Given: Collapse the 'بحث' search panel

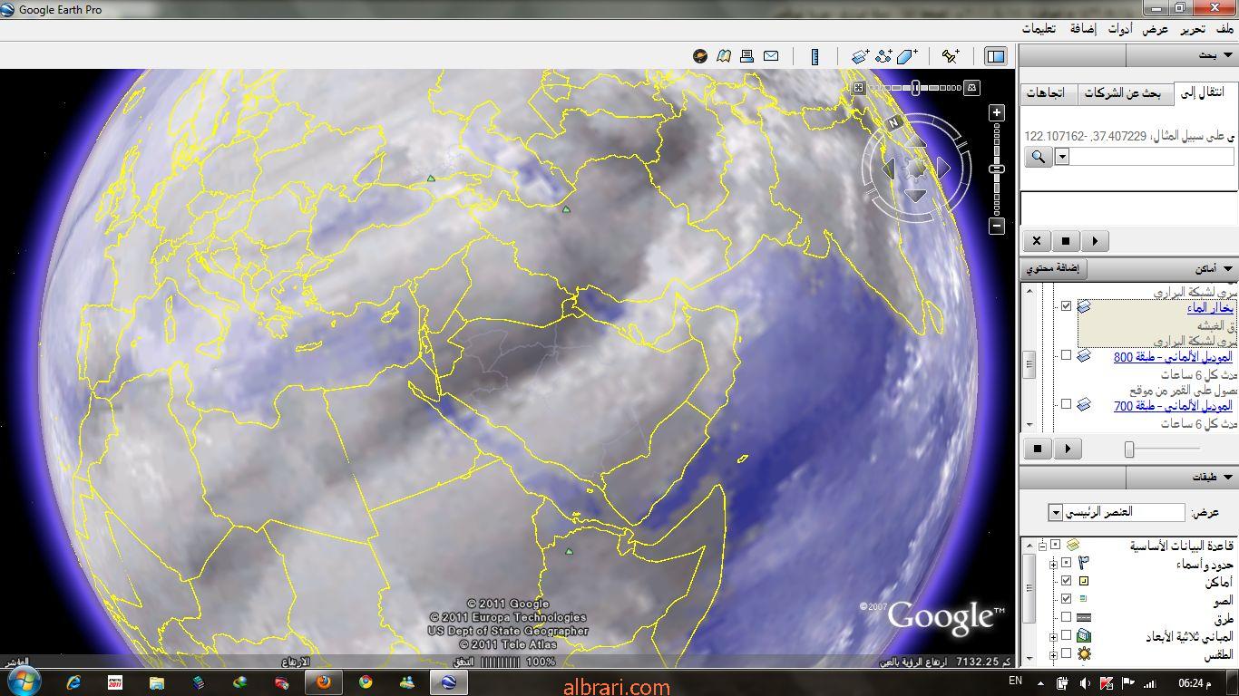Looking at the screenshot, I should click(1228, 55).
